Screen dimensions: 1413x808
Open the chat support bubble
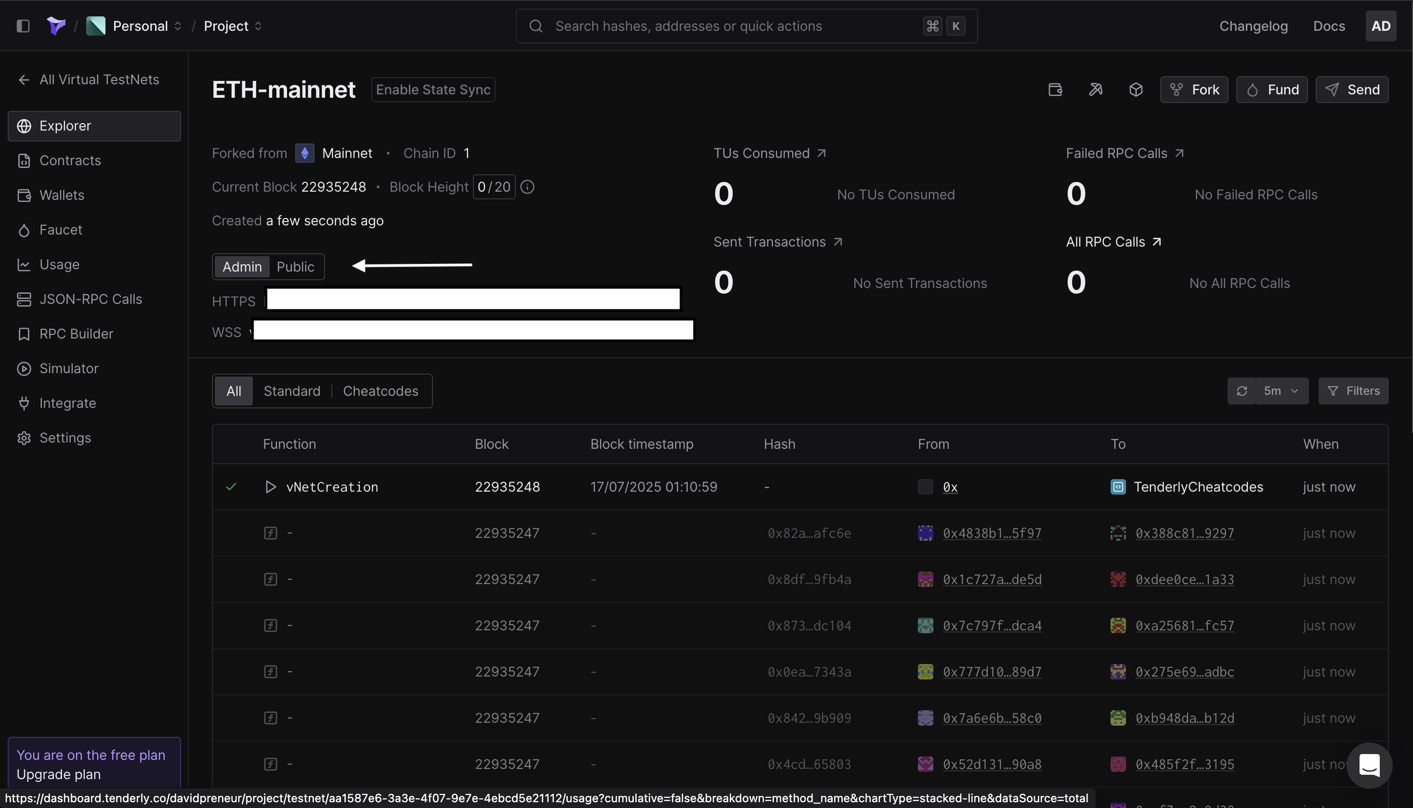(1369, 765)
